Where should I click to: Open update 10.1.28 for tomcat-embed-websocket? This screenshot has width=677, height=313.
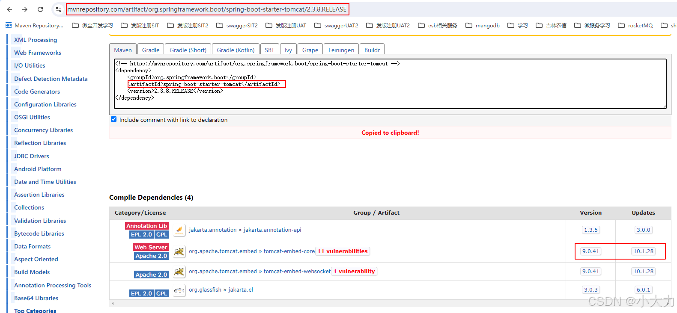tap(643, 271)
